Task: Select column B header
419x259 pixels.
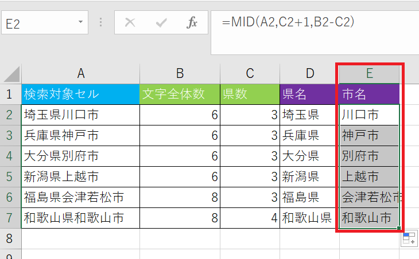Action: [180, 73]
